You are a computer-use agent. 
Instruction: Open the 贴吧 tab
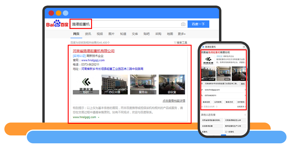[147, 34]
